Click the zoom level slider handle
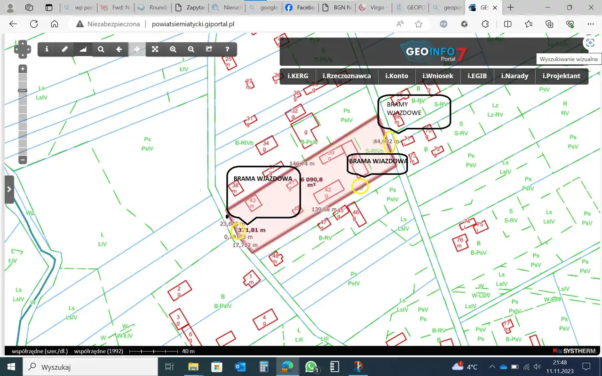Image resolution: width=602 pixels, height=376 pixels. [23, 90]
